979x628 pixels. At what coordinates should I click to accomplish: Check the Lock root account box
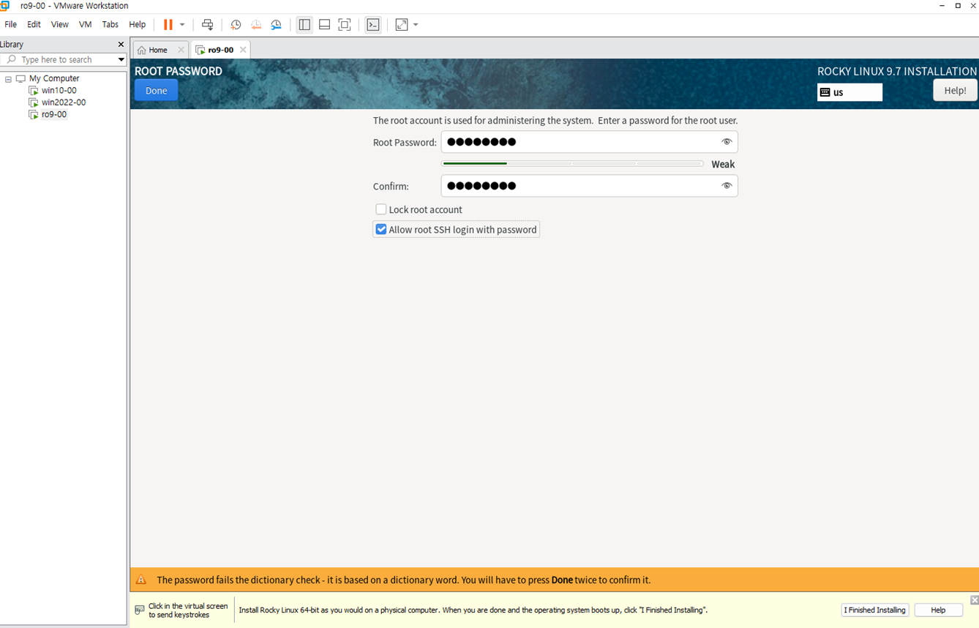coord(381,209)
